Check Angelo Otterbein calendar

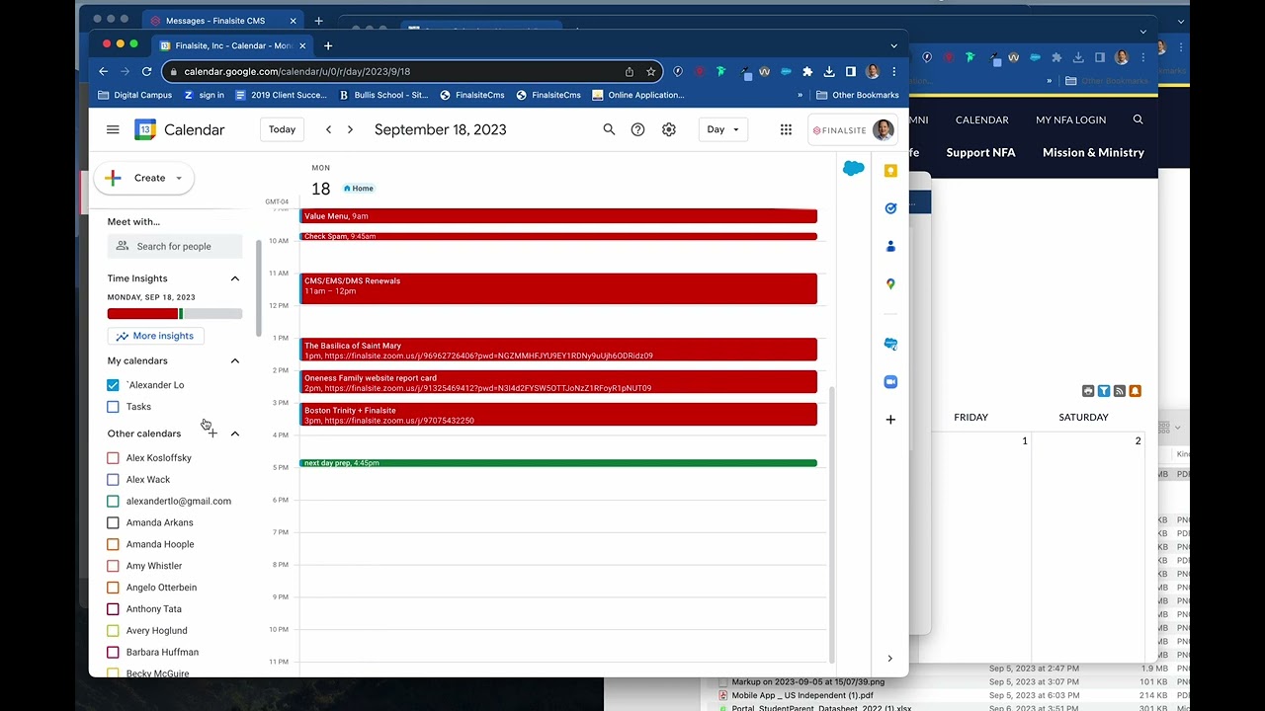coord(113,588)
